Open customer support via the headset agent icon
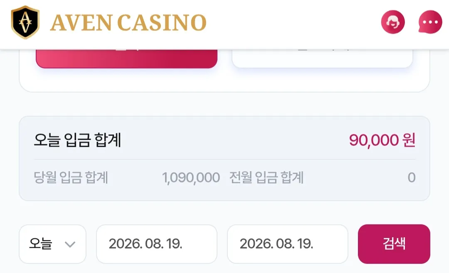 click(x=392, y=22)
